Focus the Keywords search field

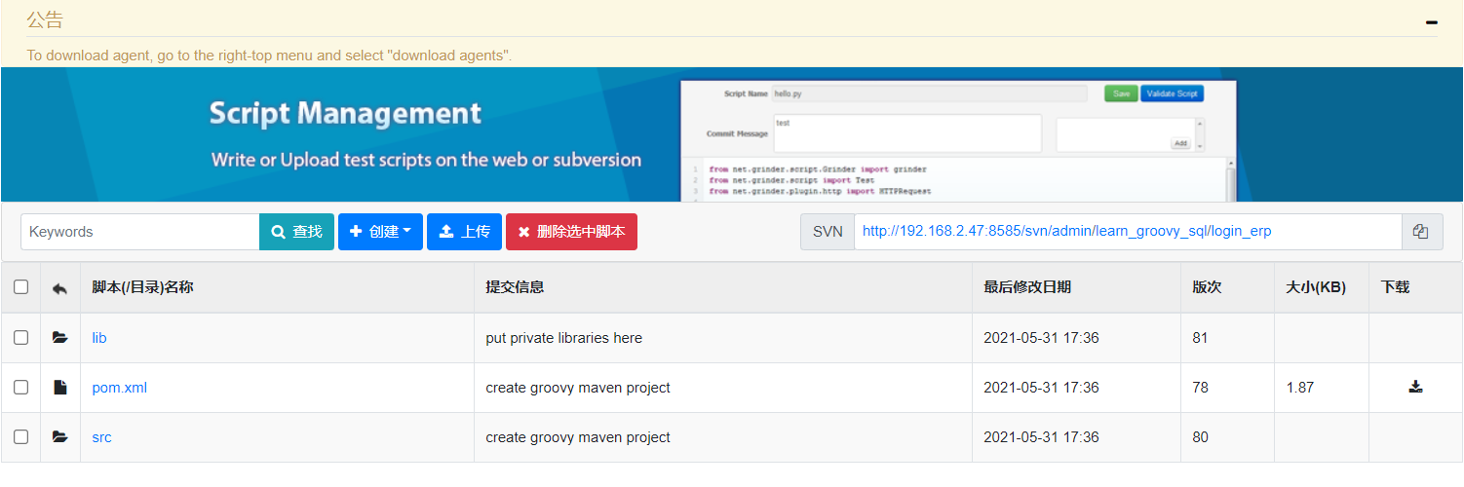click(x=140, y=232)
